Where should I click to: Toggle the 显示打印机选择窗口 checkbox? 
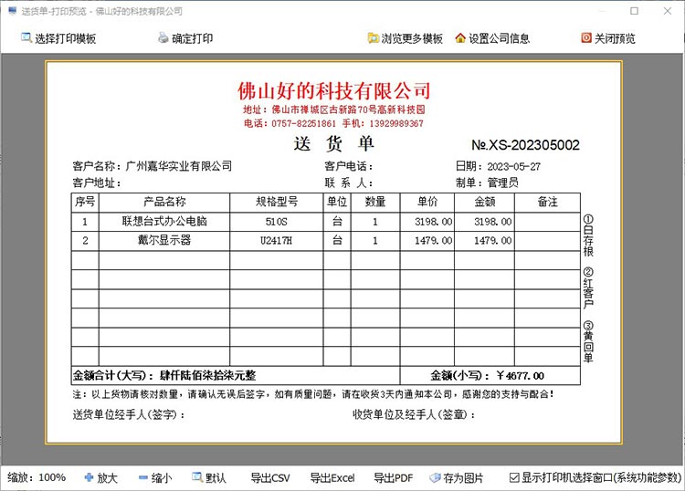click(514, 478)
